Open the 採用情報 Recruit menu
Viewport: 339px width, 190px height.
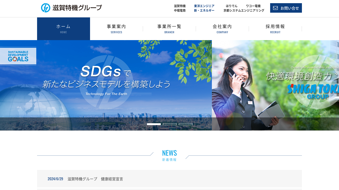pos(275,29)
